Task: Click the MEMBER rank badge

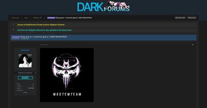Action: pos(25,78)
